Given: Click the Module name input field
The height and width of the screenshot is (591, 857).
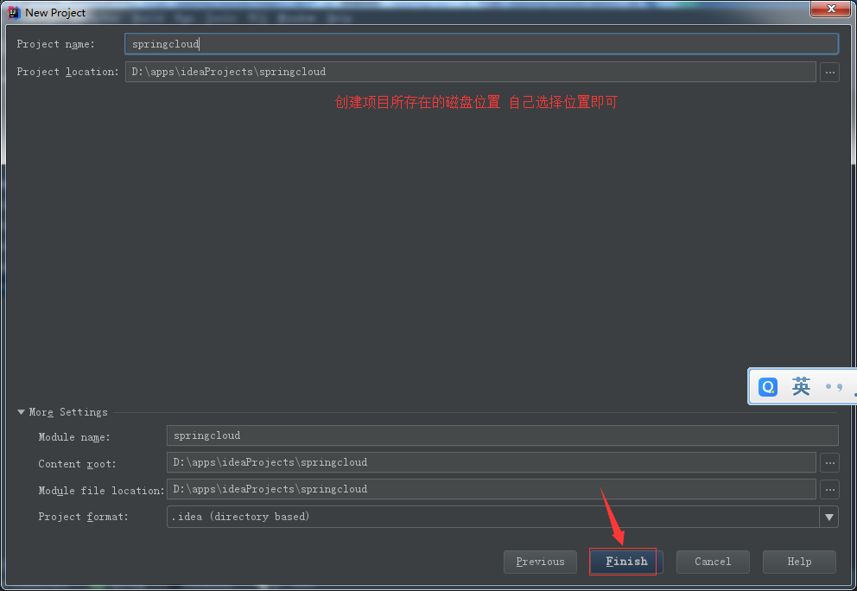Looking at the screenshot, I should point(502,435).
